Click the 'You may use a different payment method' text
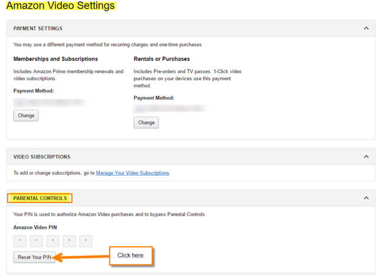 click(108, 45)
